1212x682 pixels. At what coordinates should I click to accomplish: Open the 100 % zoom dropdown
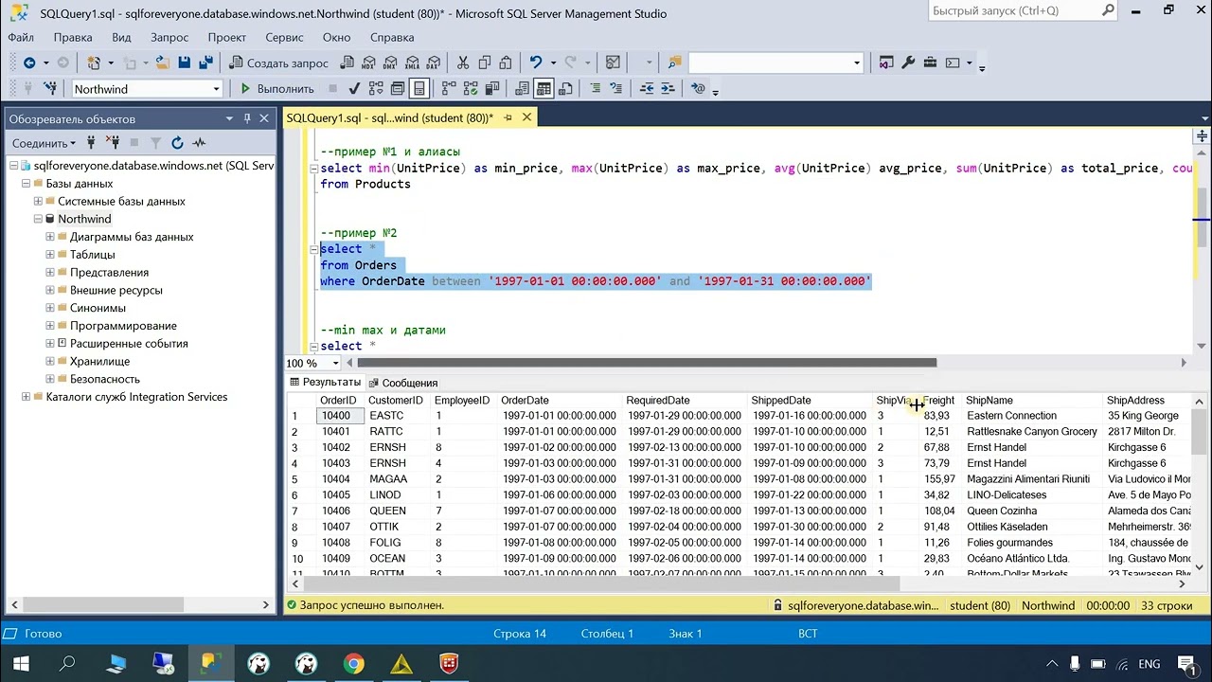pos(335,363)
